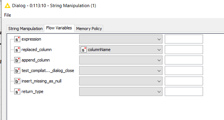Open the expression flow variable dropdown

[x=121, y=39]
